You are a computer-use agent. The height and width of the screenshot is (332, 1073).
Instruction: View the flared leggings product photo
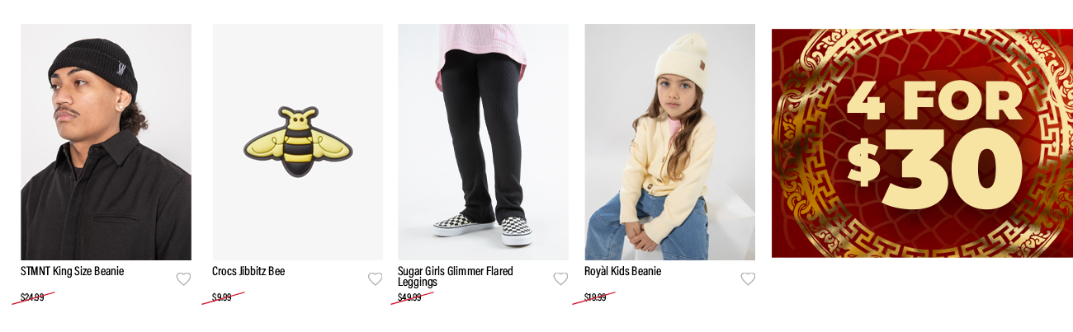coord(483,142)
